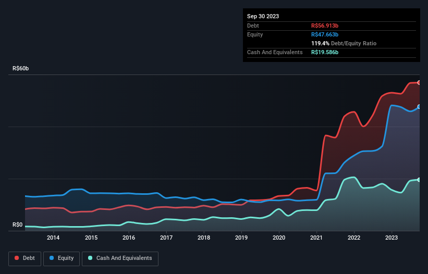This screenshot has height=274, width=428.
Task: Click the tooltip Cash And Equivalents label
Action: pyautogui.click(x=275, y=52)
